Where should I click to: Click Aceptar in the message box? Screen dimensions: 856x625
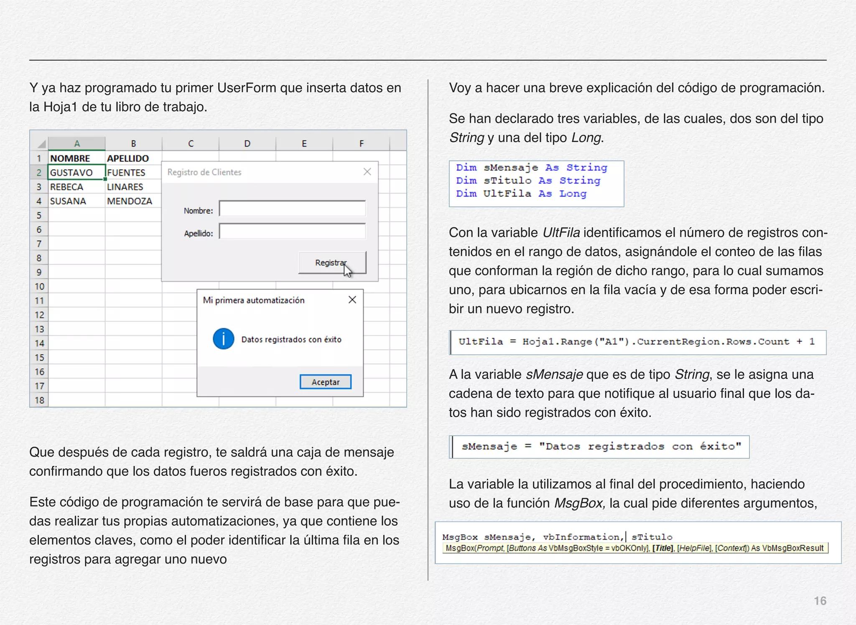click(326, 382)
